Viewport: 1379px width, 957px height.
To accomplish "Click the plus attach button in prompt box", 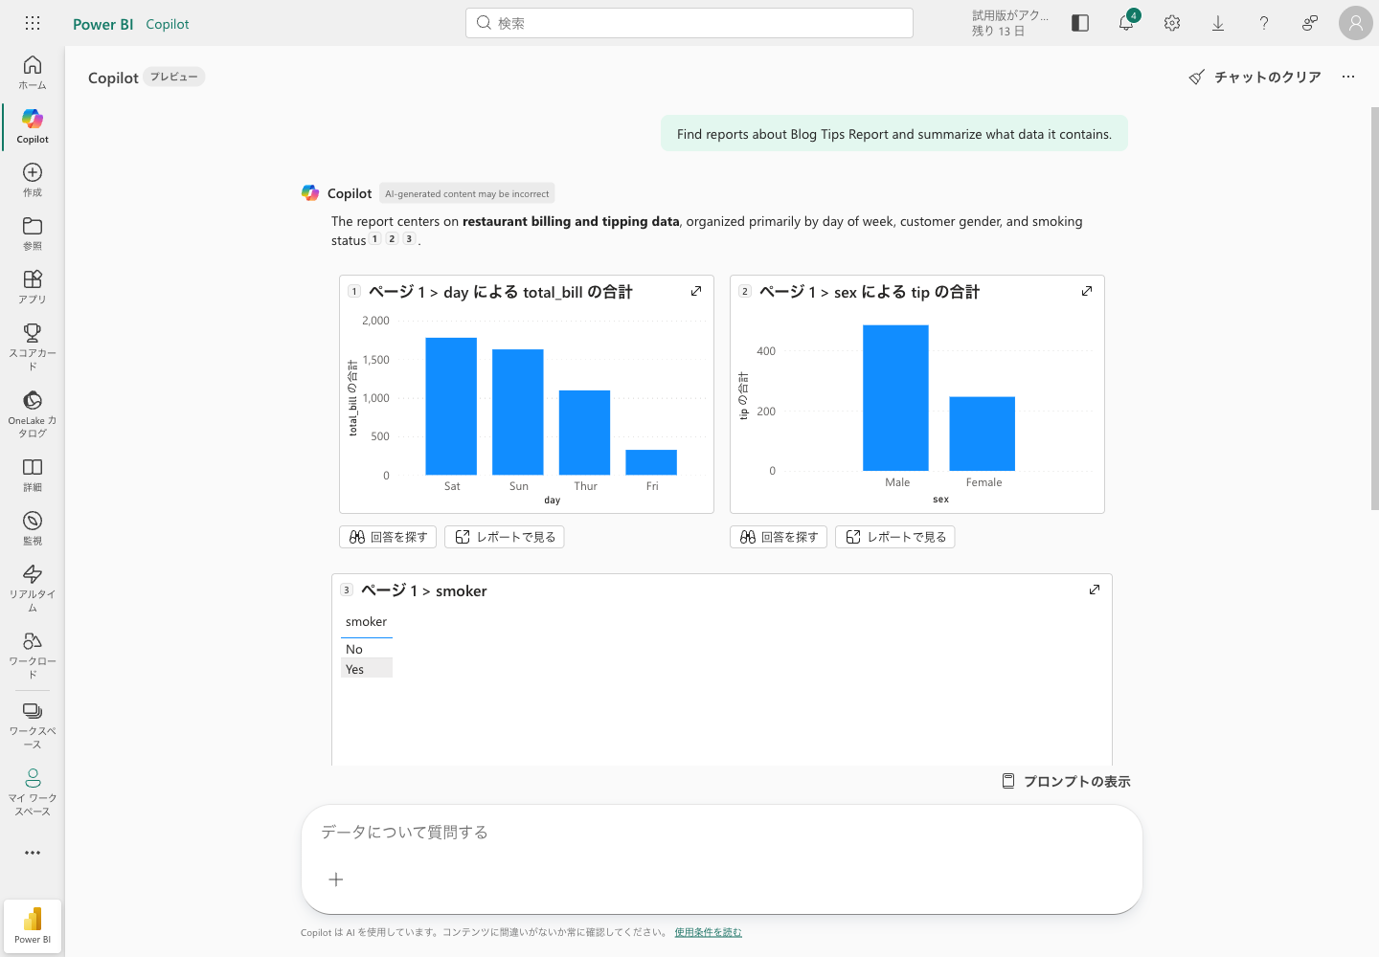I will pyautogui.click(x=336, y=879).
